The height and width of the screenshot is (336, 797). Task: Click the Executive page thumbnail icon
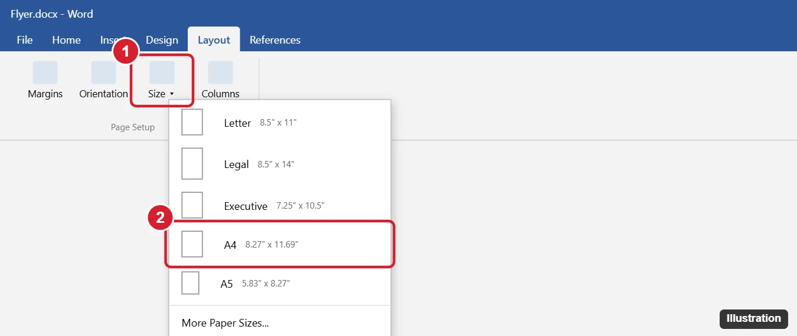(192, 205)
